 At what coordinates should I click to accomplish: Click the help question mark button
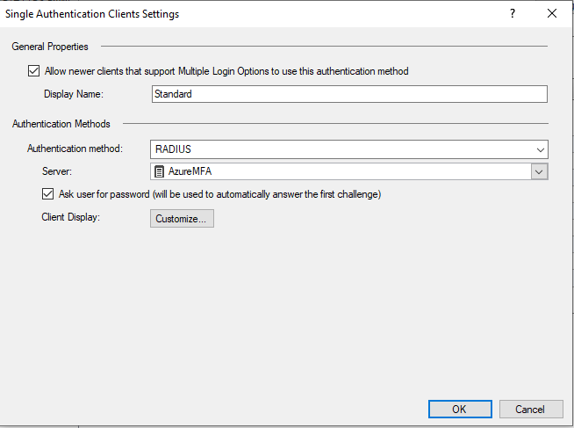point(512,14)
